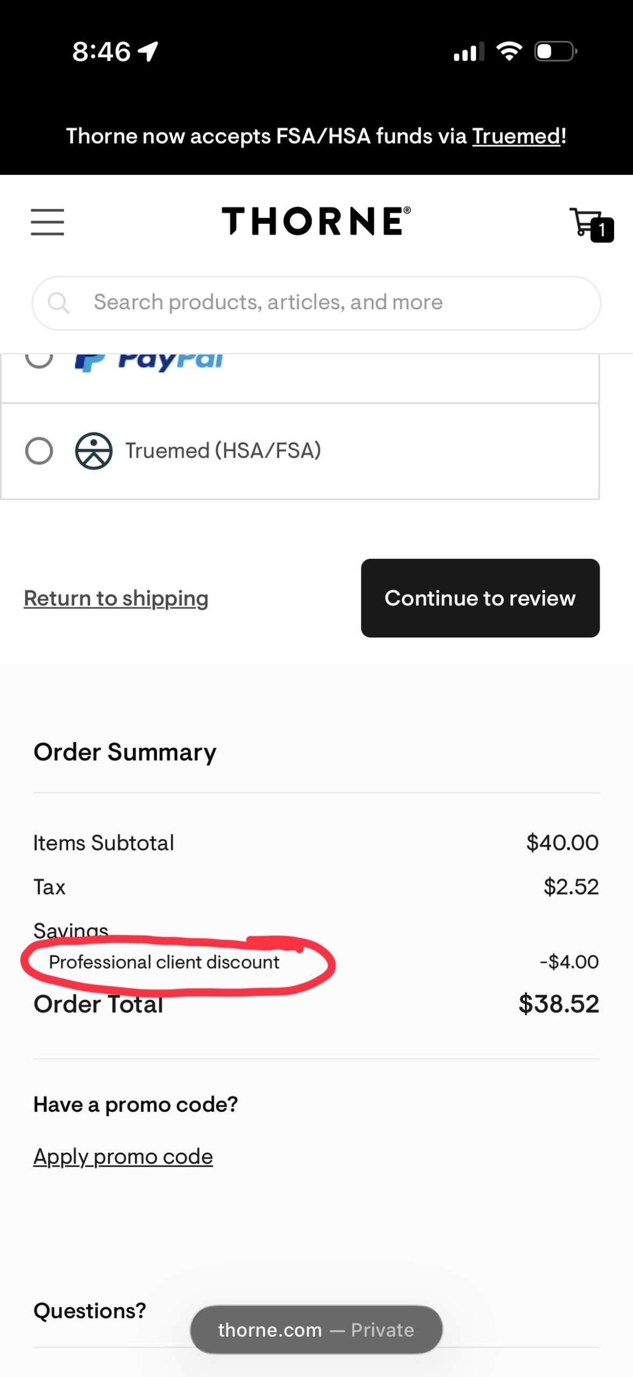Open the hamburger navigation menu
This screenshot has height=1377, width=633.
47,222
